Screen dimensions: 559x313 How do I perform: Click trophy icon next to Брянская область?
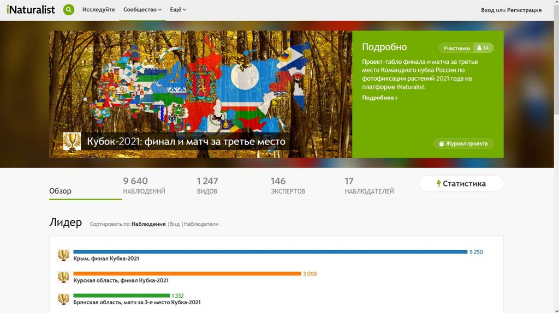point(63,299)
